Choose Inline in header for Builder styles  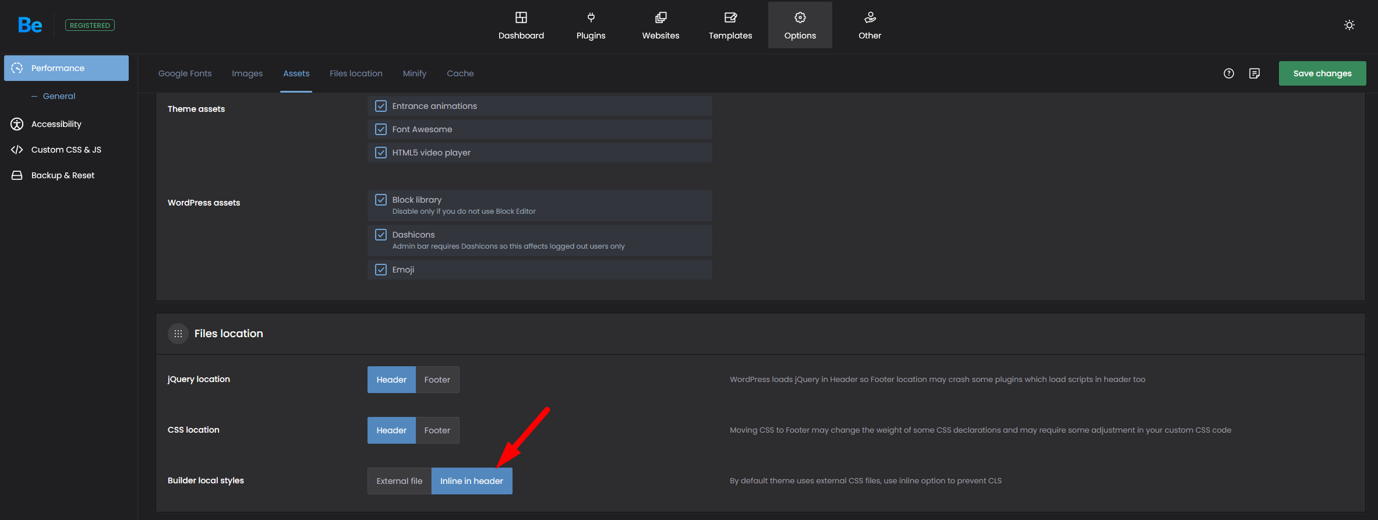pyautogui.click(x=472, y=481)
